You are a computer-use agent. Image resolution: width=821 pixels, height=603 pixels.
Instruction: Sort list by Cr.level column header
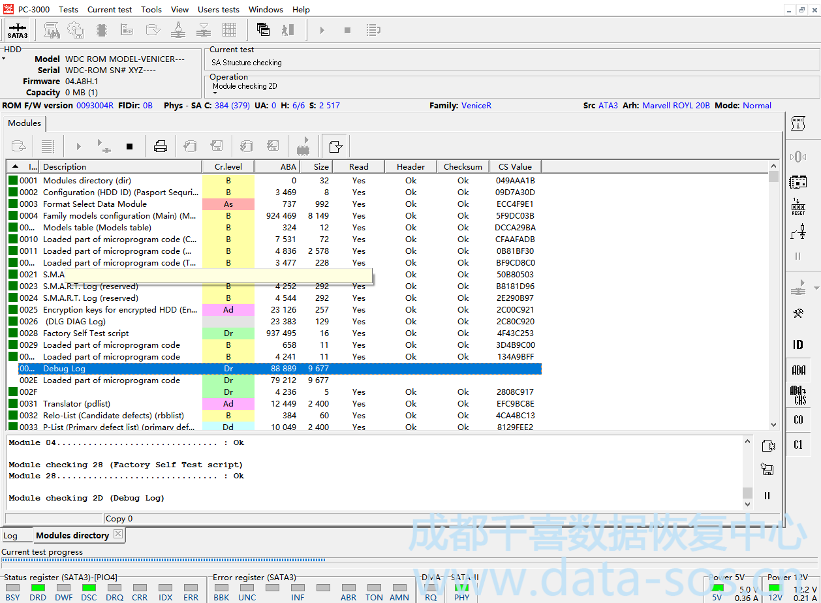coord(228,166)
